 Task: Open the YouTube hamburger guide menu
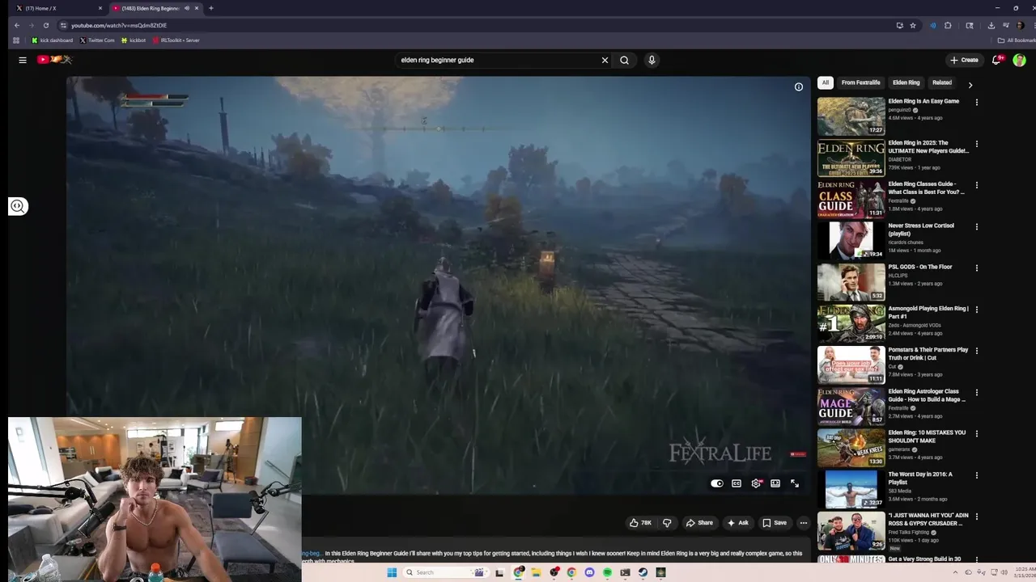tap(23, 60)
